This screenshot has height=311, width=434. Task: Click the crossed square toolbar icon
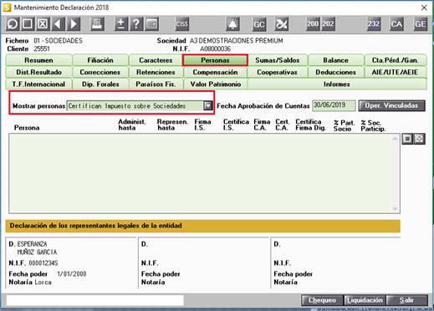click(43, 24)
